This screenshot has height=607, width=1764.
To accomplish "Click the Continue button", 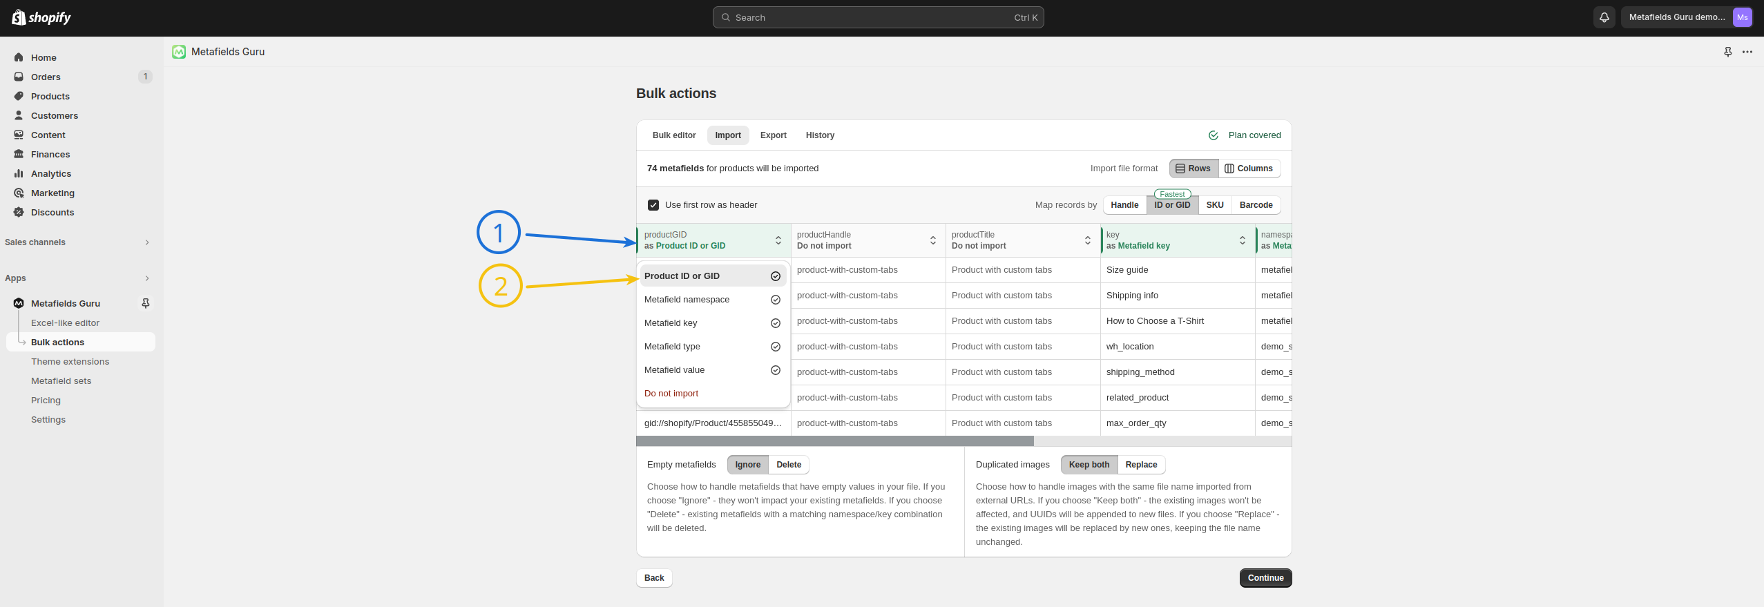I will (x=1265, y=578).
